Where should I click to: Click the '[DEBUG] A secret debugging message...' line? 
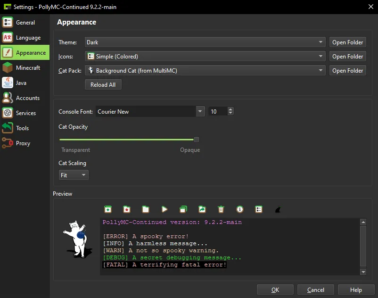pyautogui.click(x=172, y=257)
